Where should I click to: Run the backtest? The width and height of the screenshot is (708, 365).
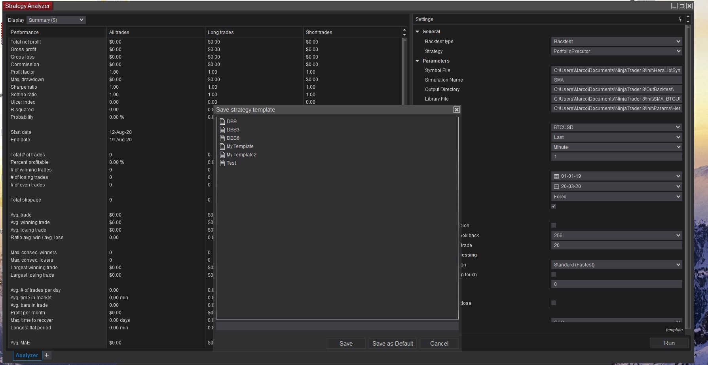pyautogui.click(x=669, y=343)
